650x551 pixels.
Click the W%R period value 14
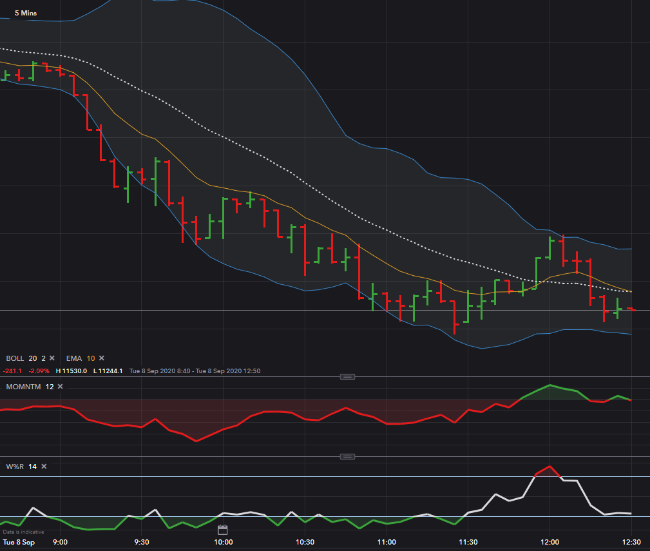click(32, 467)
